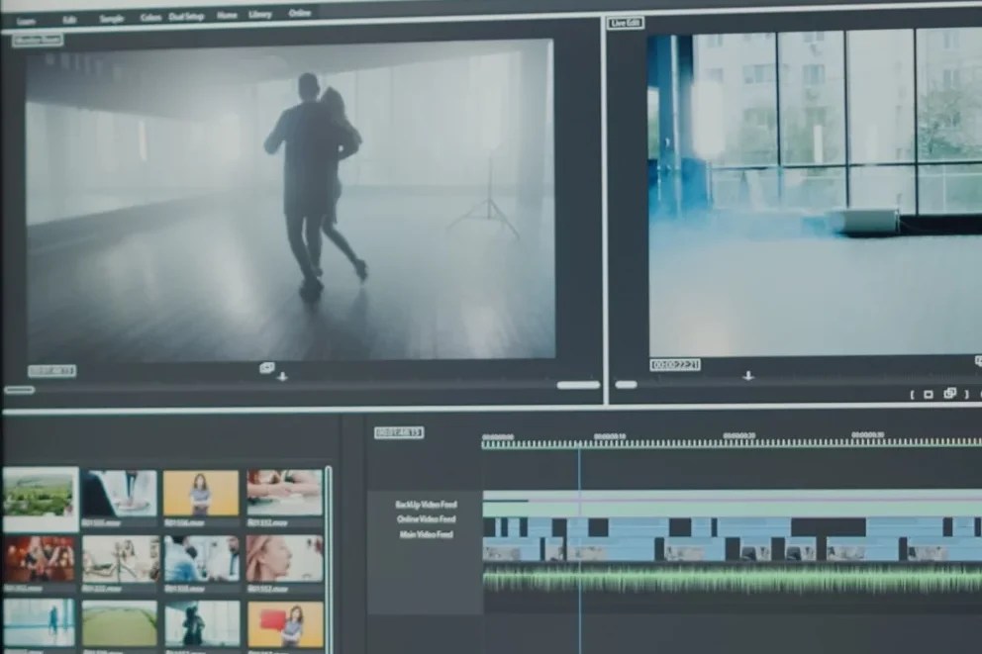Open the Edit menu in top bar
982x654 pixels.
point(69,19)
